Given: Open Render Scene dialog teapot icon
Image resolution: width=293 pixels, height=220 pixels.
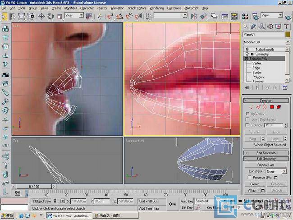Looking at the screenshot, I should point(256,16).
